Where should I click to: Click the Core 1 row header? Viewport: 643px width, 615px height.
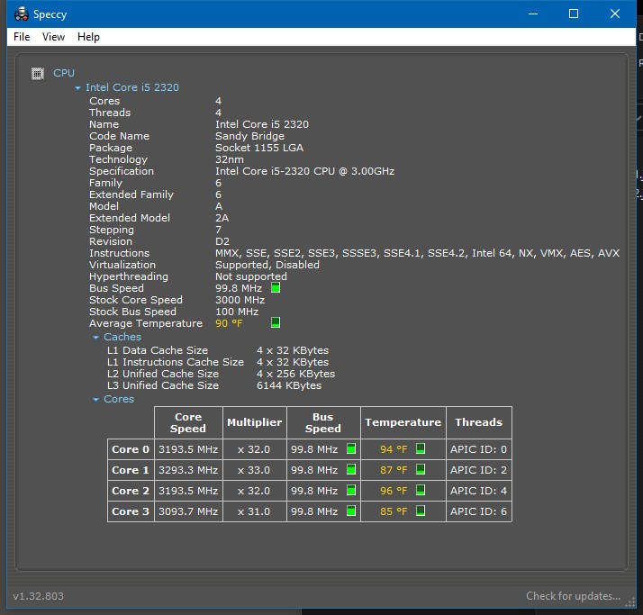[x=131, y=470]
